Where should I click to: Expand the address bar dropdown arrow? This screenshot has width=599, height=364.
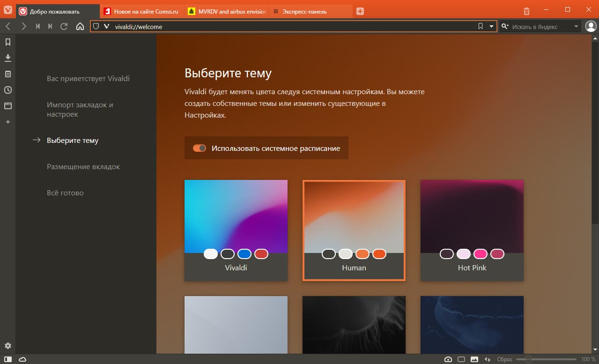[x=491, y=27]
